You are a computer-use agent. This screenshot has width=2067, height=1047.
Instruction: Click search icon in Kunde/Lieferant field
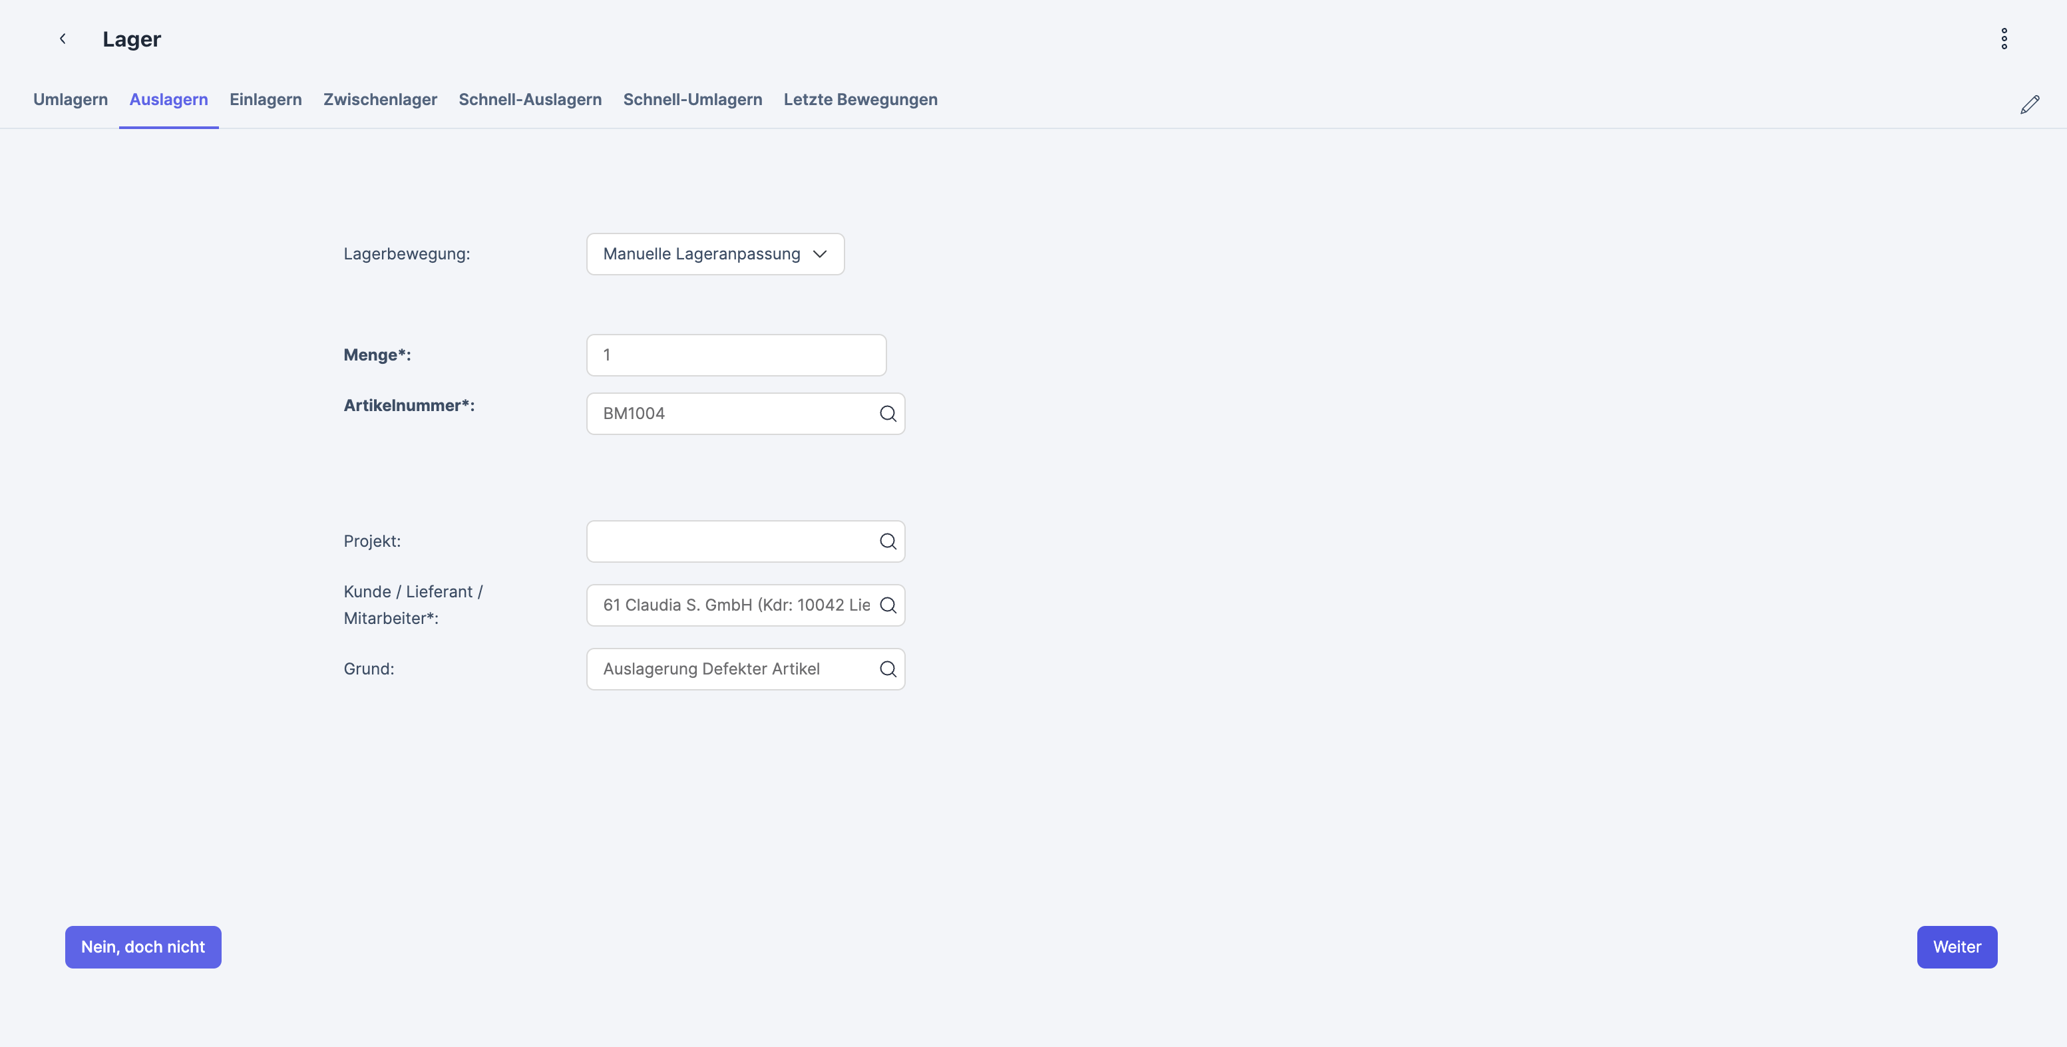coord(888,605)
